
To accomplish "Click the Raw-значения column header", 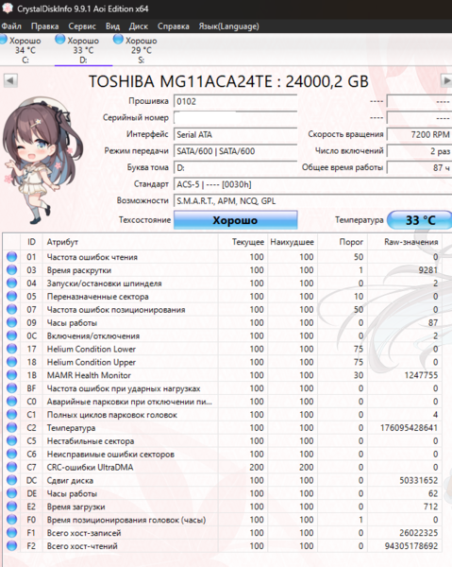I will coord(406,242).
